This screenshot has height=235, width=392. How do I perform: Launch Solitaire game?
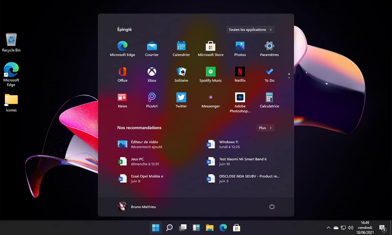[x=181, y=75]
